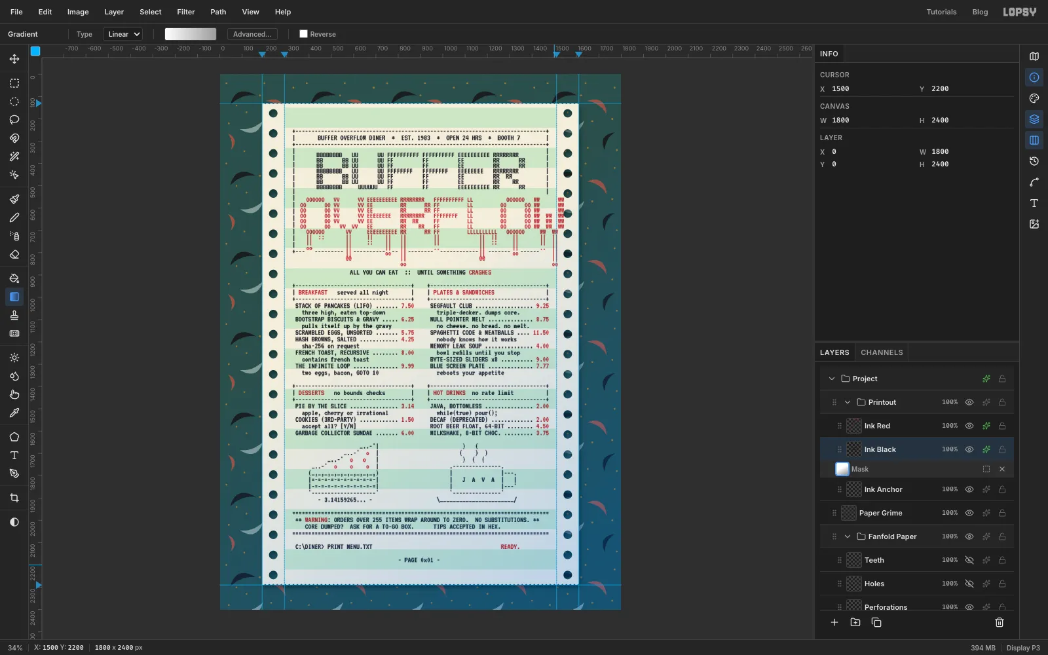Select the Crop tool

(14, 498)
